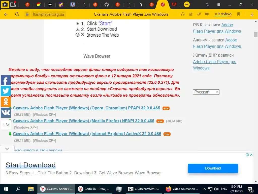Show hidden system tray icons
Viewport: 258px width, 194px height.
point(204,189)
